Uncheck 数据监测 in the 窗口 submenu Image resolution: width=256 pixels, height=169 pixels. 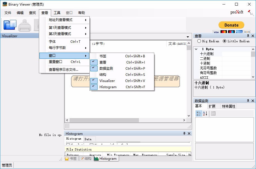94,68
